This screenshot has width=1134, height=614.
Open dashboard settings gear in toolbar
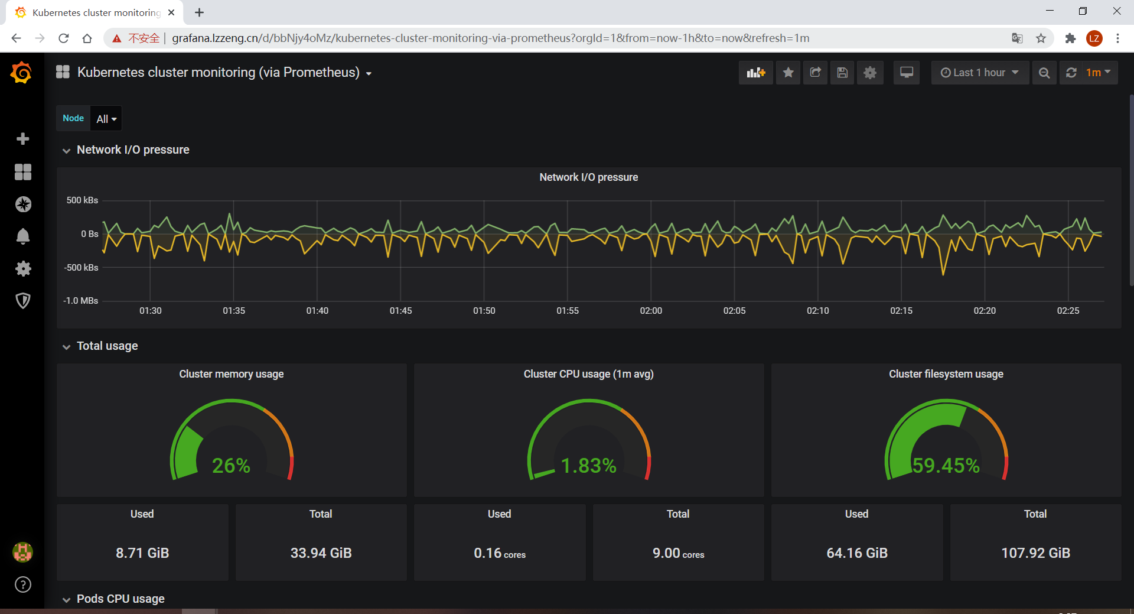[x=870, y=73]
